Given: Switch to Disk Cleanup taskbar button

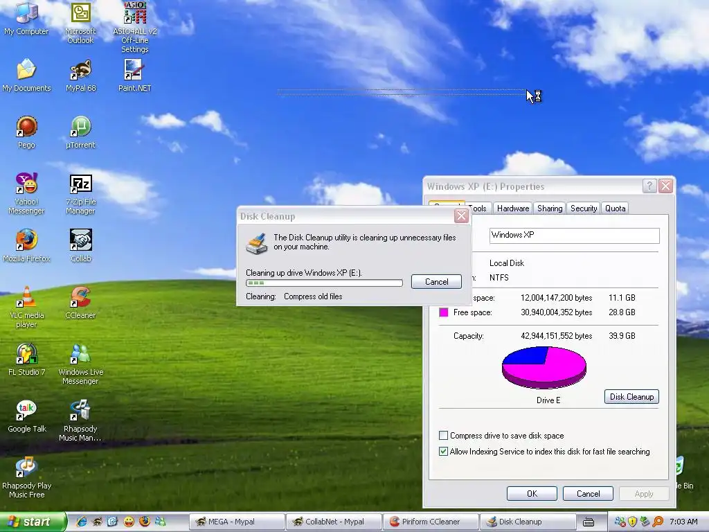Looking at the screenshot, I should [527, 522].
